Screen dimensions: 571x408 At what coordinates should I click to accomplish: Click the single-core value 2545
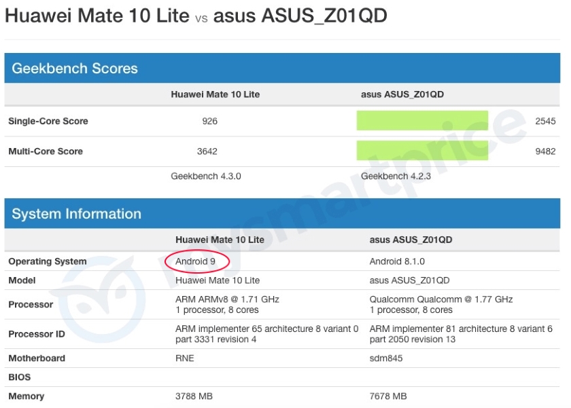pos(545,121)
